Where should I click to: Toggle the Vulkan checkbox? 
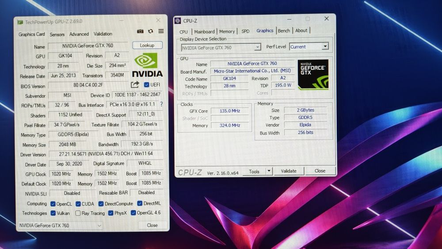[x=53, y=213]
